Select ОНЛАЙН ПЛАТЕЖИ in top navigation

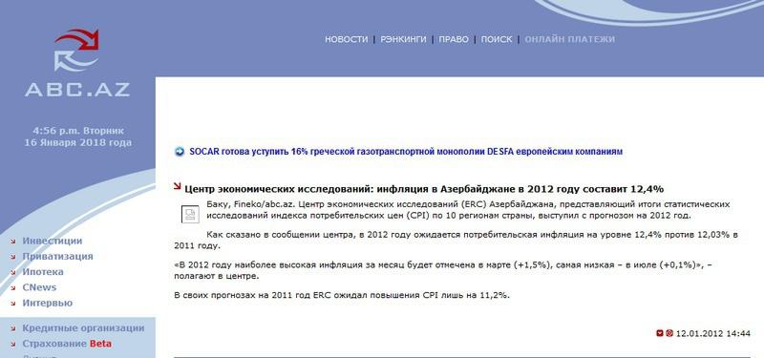(569, 39)
